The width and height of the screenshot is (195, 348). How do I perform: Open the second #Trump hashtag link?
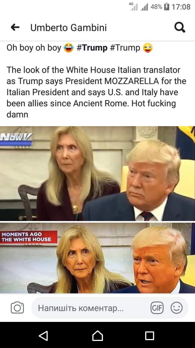125,48
